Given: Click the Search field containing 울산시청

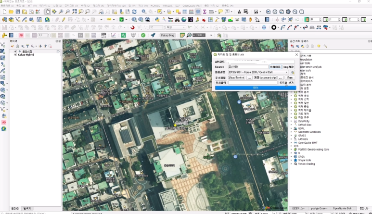Looking at the screenshot, I should (248, 67).
